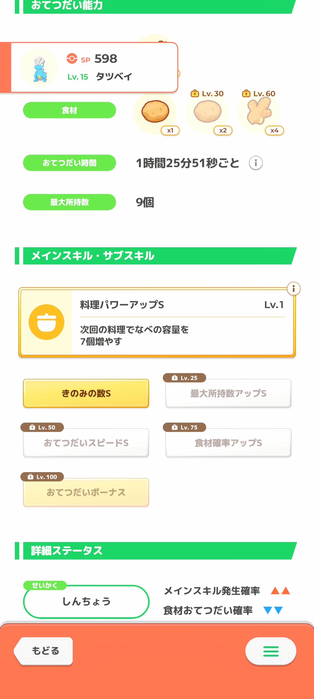Tap the locked おてつだいボーナス sub skill
The image size is (314, 699).
click(x=86, y=493)
